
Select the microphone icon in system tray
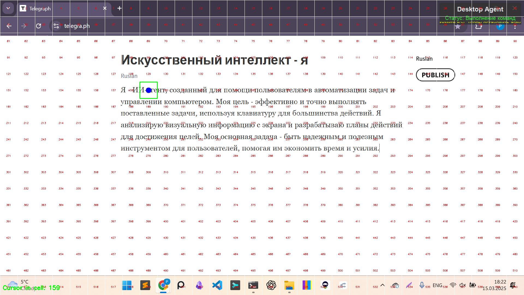422,286
